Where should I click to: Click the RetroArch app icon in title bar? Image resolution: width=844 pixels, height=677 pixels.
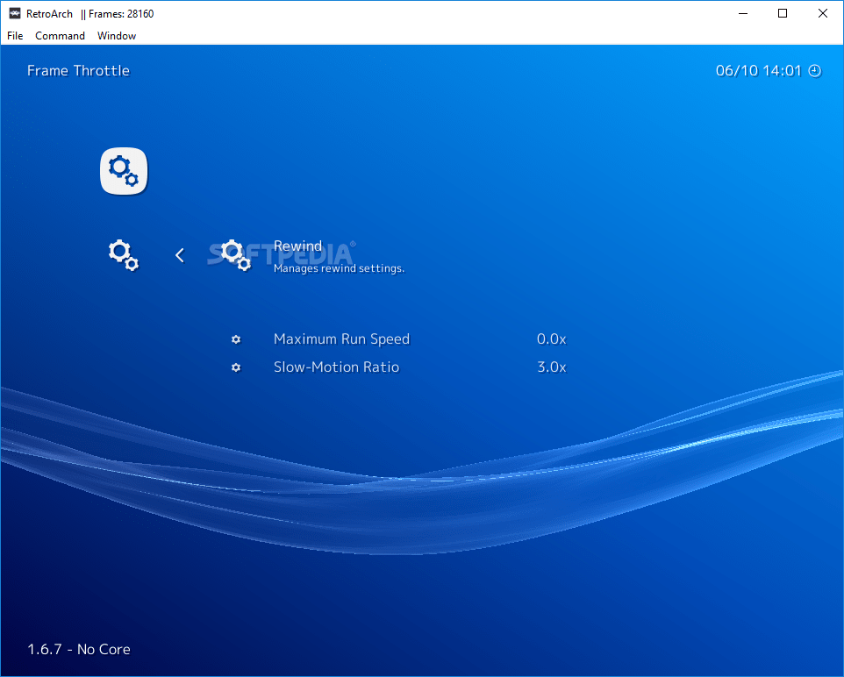point(15,13)
